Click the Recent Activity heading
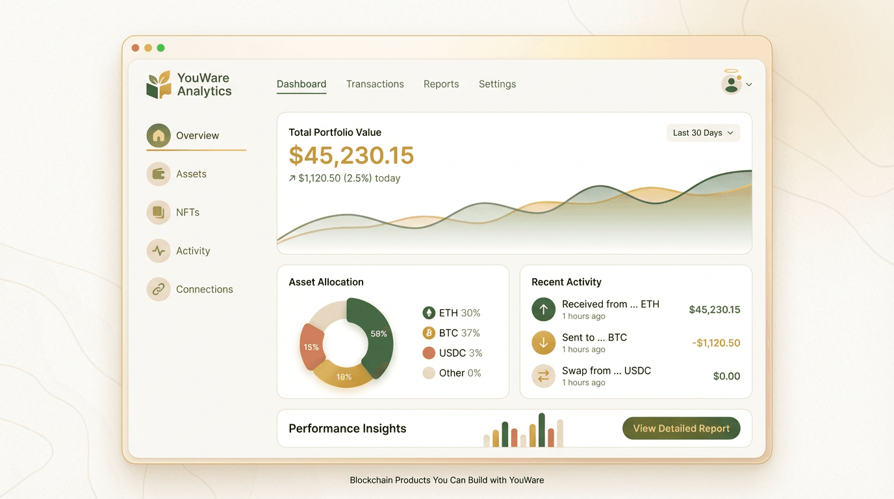The width and height of the screenshot is (894, 499). pos(567,282)
